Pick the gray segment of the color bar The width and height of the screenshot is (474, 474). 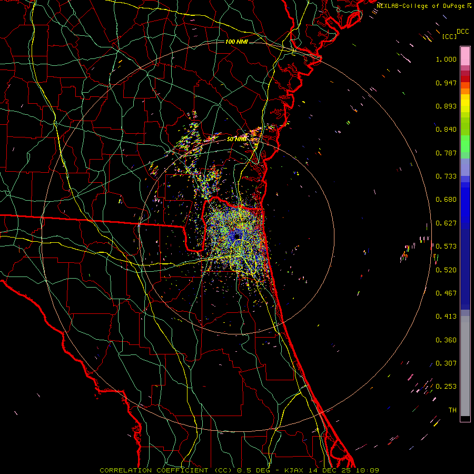click(465, 366)
